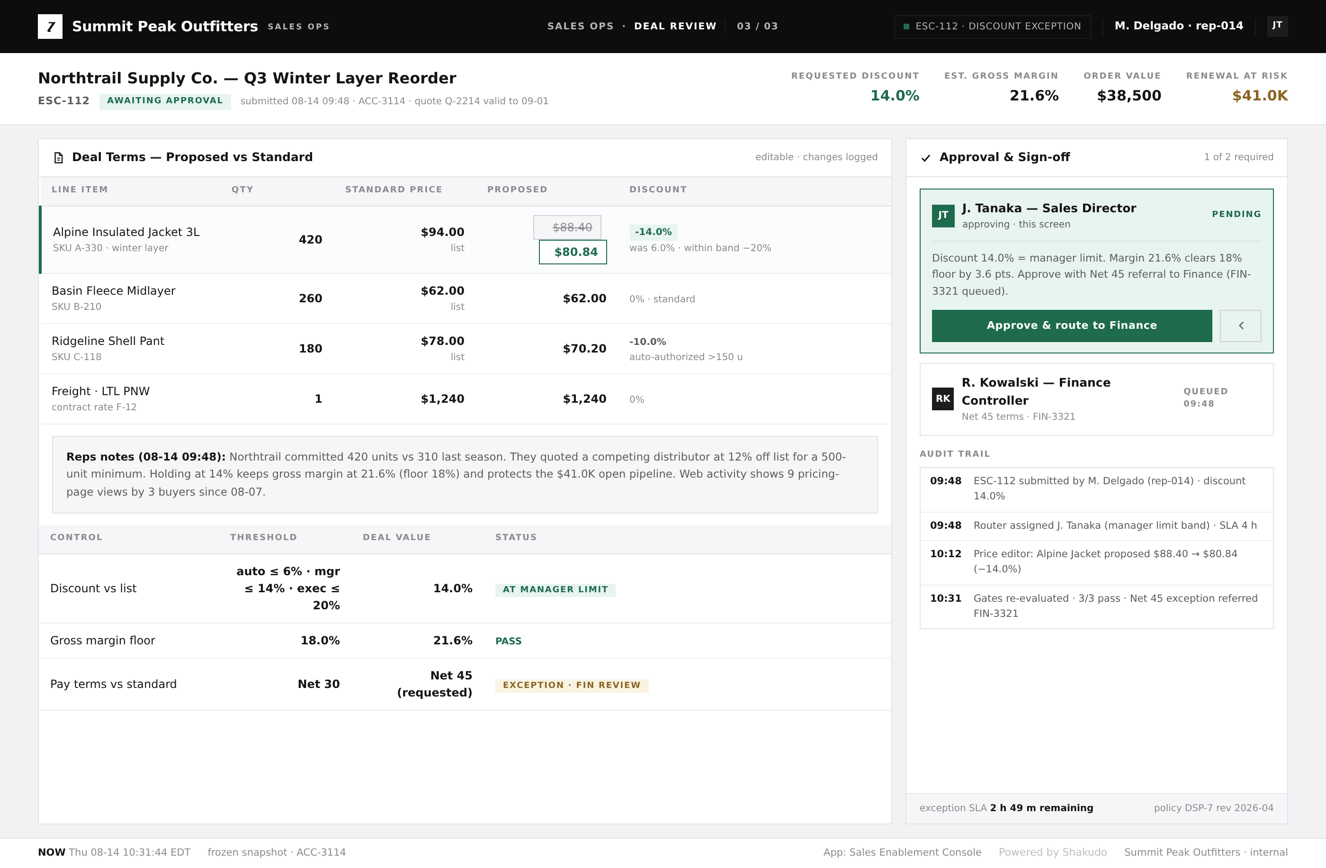This screenshot has width=1326, height=868.
Task: Approve and route deal to Finance
Action: (x=1071, y=325)
